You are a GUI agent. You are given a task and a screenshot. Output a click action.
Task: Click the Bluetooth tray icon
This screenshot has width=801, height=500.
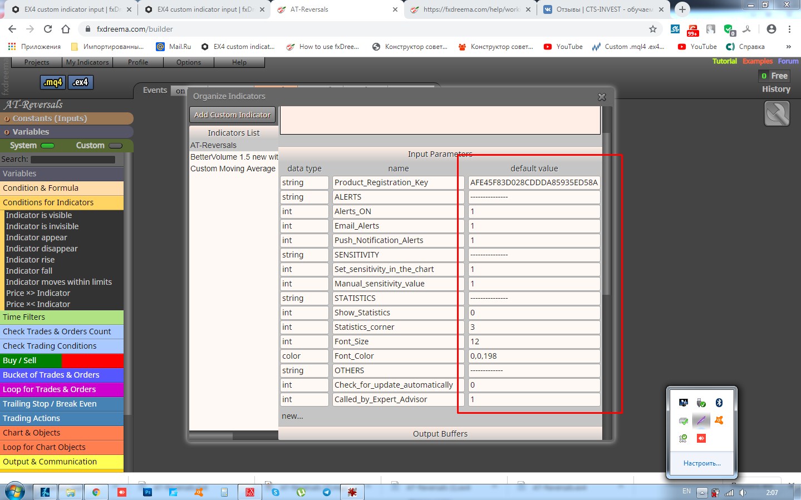pyautogui.click(x=719, y=403)
